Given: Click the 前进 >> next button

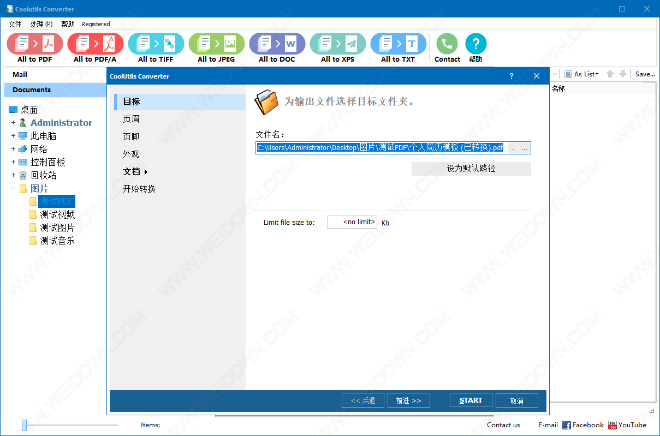Looking at the screenshot, I should tap(408, 401).
